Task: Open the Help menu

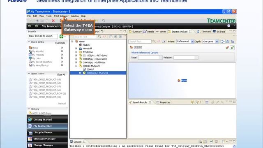Action: point(83,16)
